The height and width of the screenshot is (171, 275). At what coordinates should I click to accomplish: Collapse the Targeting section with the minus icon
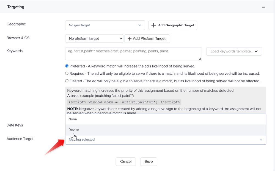point(263,7)
